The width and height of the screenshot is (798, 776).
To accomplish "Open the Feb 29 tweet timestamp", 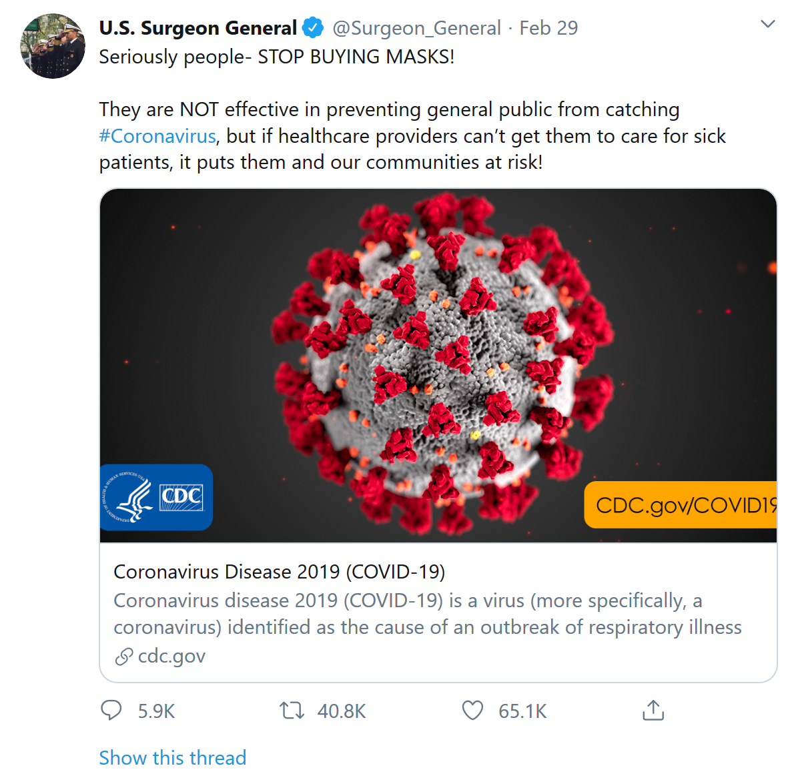I will 548,28.
